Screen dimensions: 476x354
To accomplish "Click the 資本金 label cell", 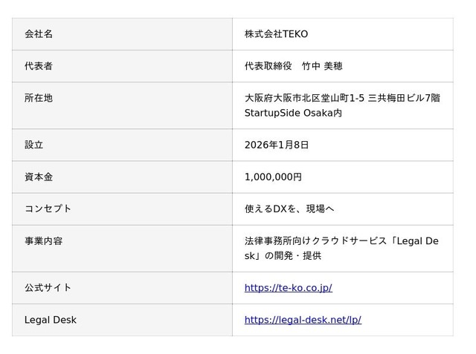I will point(122,177).
